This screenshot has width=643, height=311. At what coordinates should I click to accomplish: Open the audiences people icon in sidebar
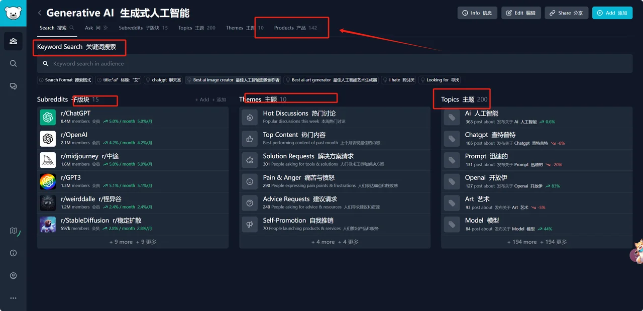point(13,41)
